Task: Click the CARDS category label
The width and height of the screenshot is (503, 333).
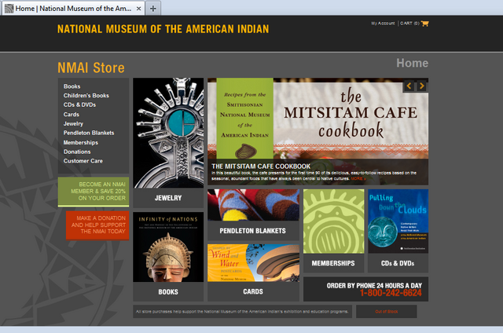Action: [253, 291]
